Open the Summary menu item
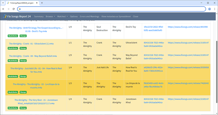 tap(39, 16)
